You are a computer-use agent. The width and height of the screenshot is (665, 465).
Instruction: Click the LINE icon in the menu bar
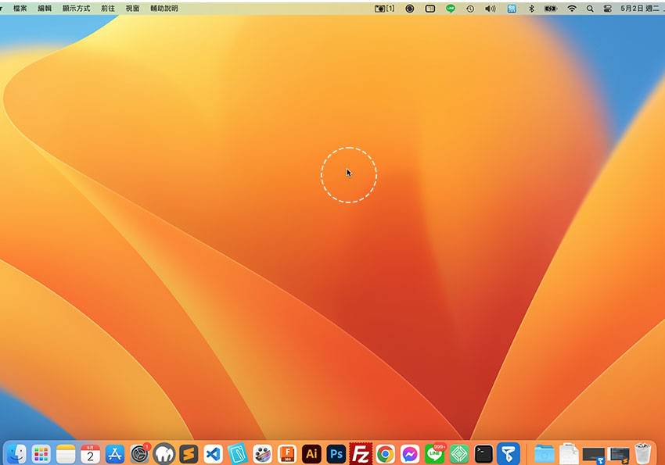click(451, 8)
